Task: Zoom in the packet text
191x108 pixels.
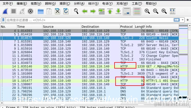Action: pos(147,11)
